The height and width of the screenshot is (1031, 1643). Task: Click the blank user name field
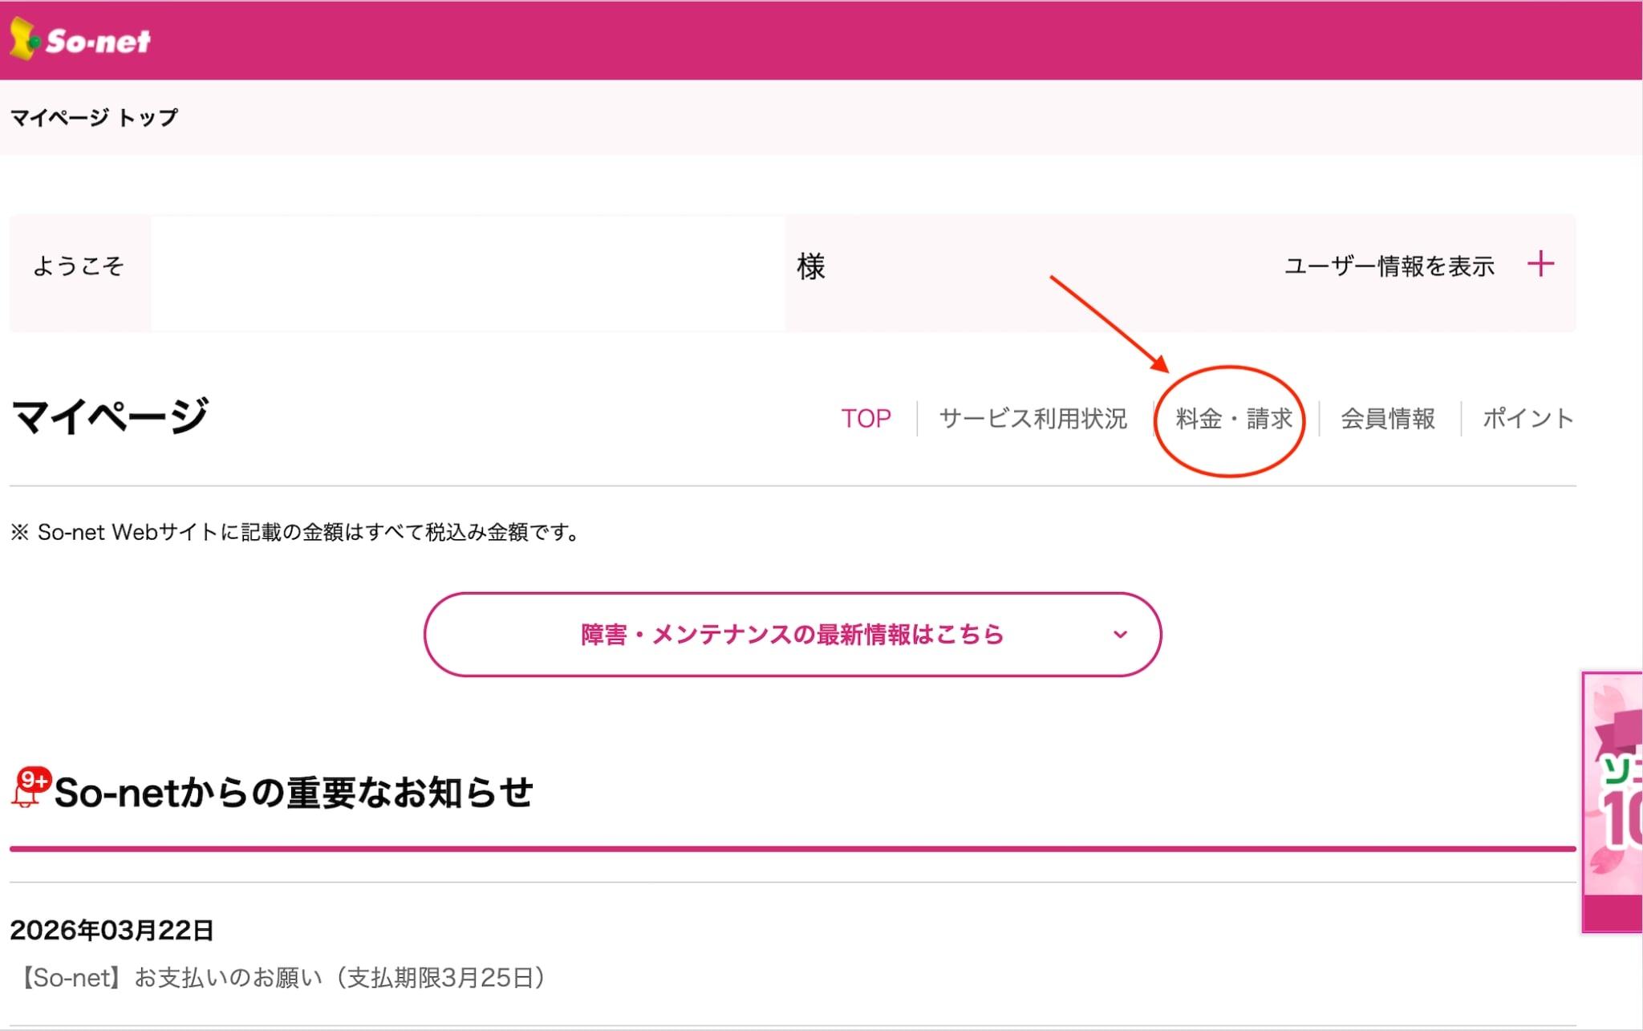[467, 273]
